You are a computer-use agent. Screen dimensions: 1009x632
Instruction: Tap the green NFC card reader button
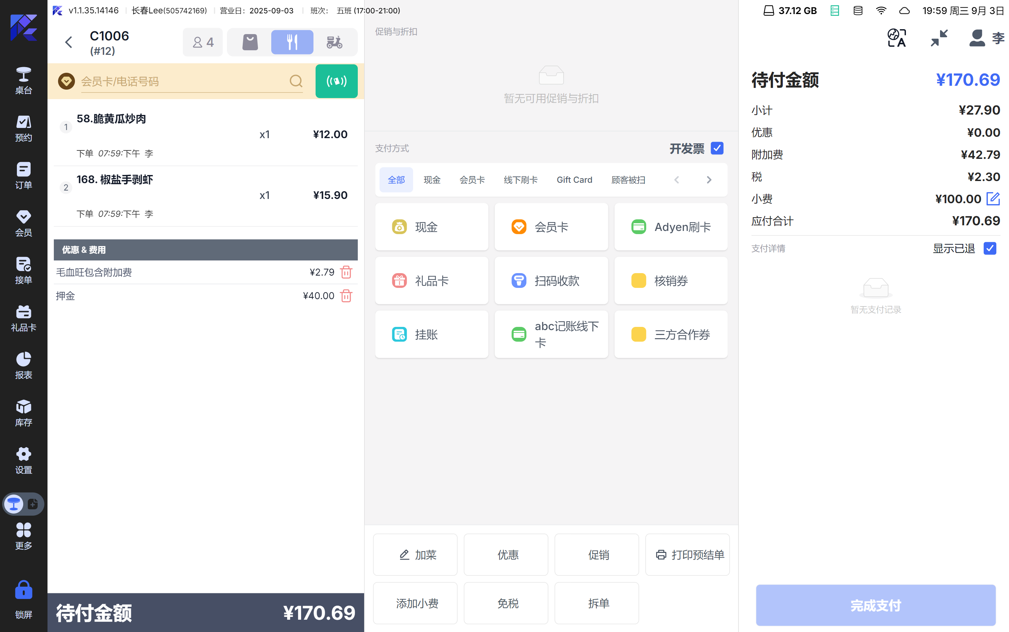pos(336,81)
